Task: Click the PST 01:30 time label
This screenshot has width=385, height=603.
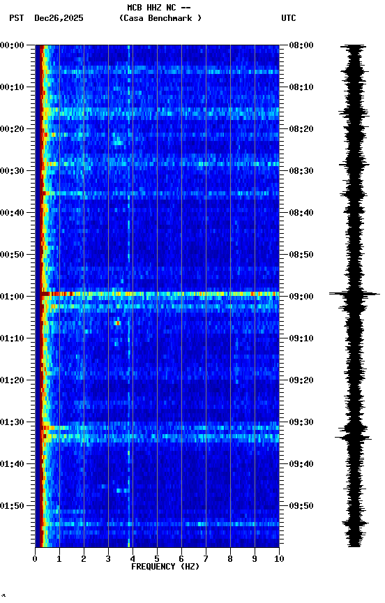Action: point(12,422)
